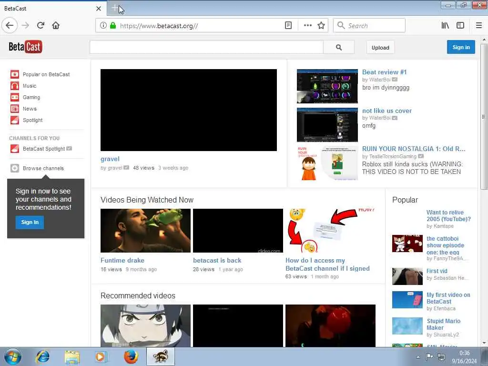Open the Music category
The width and height of the screenshot is (488, 366).
click(x=29, y=86)
